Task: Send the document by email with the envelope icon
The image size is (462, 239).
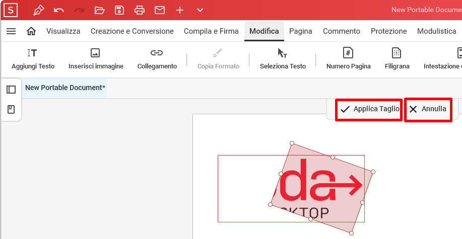Action: (x=160, y=10)
